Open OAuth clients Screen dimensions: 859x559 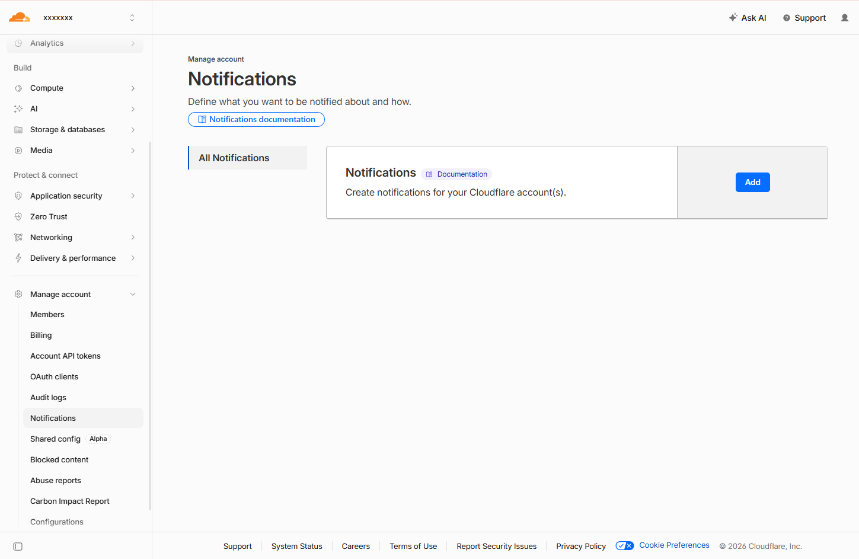[x=83, y=377]
